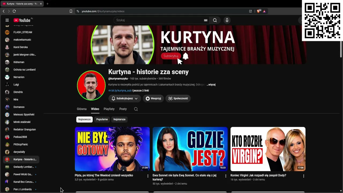
Task: Open the on-screen keyboard in search box
Action: 206,20
